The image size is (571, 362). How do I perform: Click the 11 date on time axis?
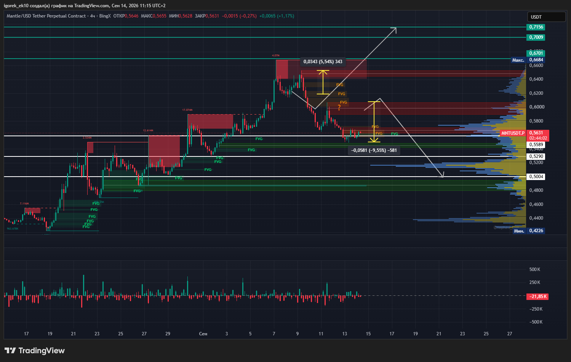[x=321, y=334]
